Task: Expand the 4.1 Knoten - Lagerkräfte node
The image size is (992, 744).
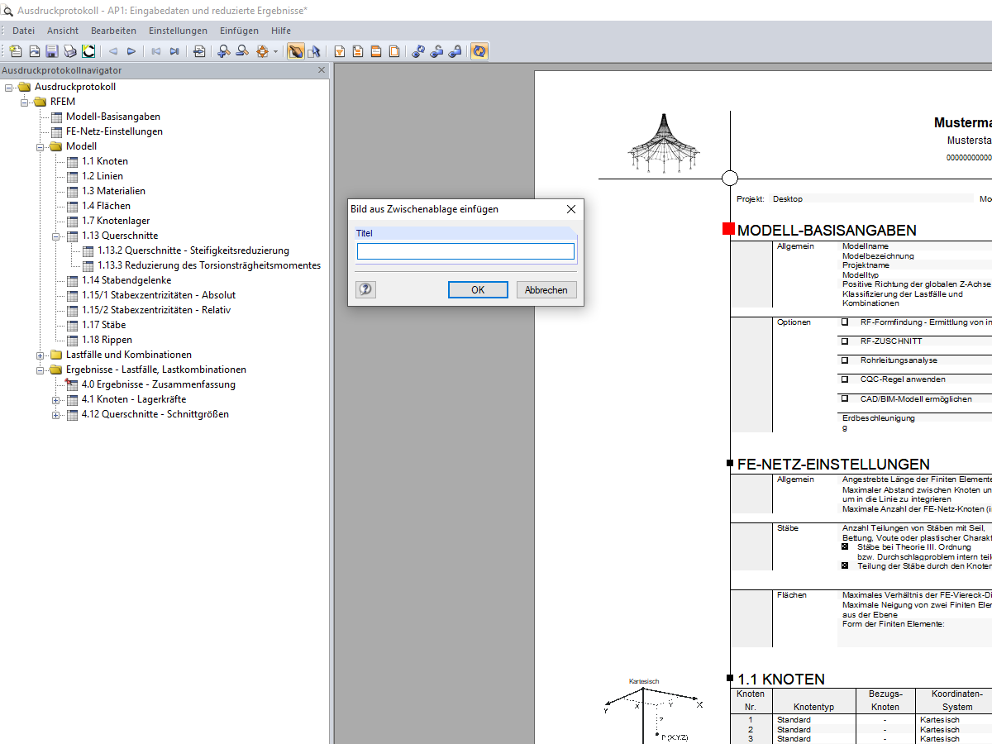Action: coord(56,399)
